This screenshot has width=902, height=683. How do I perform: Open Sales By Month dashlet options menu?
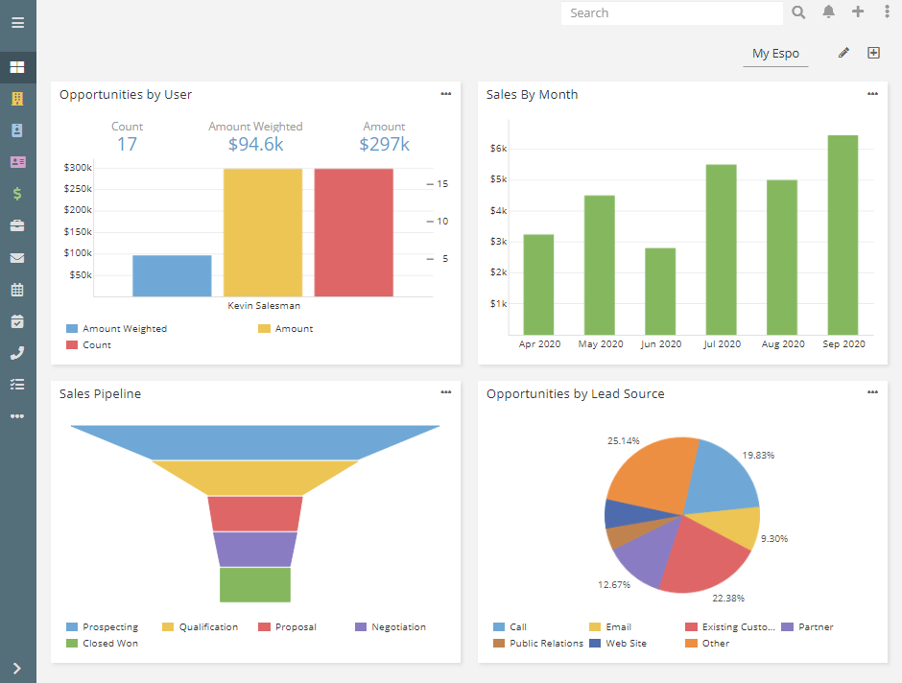(872, 94)
